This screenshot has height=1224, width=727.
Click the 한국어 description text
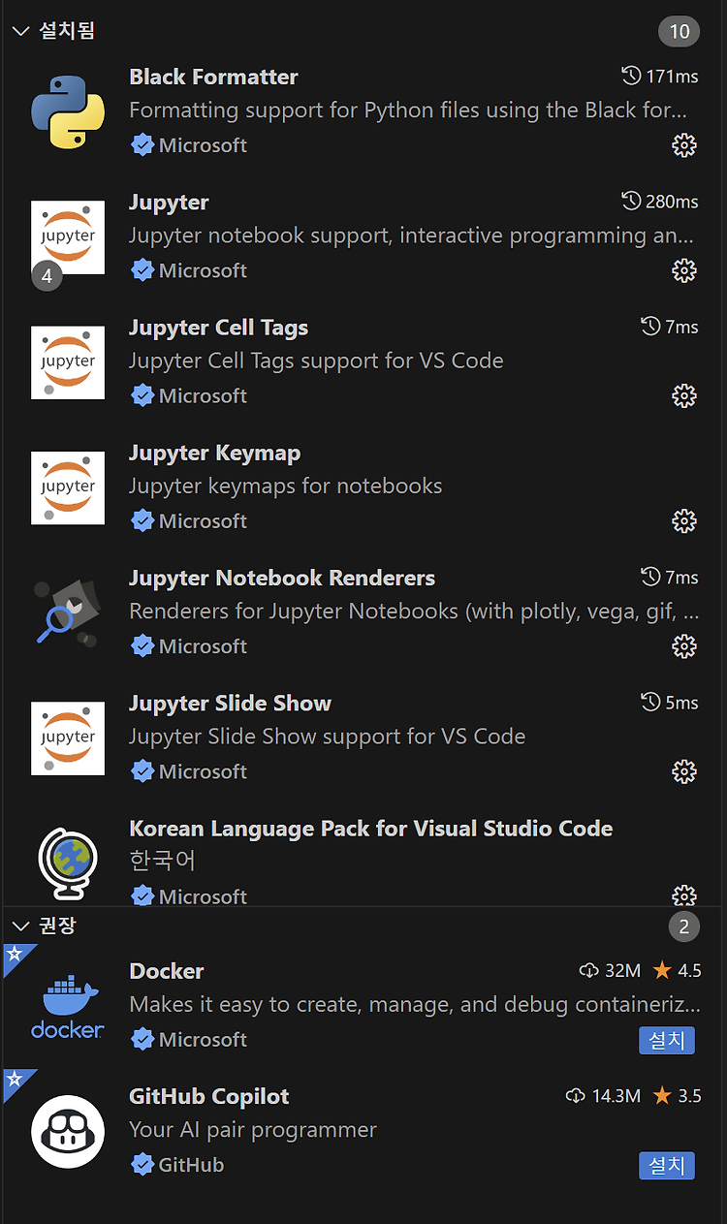click(x=163, y=860)
